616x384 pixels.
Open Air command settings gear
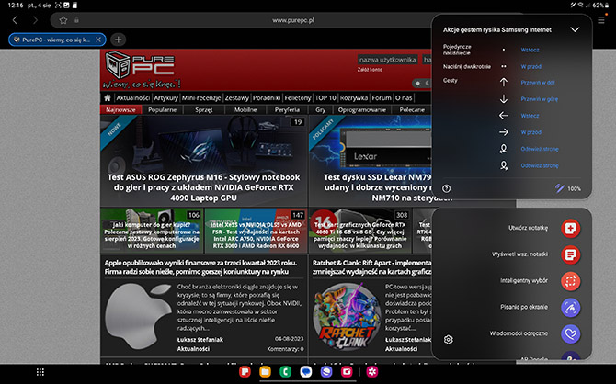[x=449, y=340]
